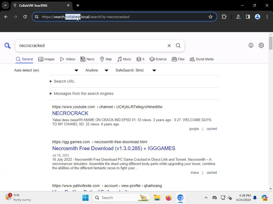The height and width of the screenshot is (204, 273).
Task: Click the SearXNG magnifier logo
Action: click(x=7, y=46)
